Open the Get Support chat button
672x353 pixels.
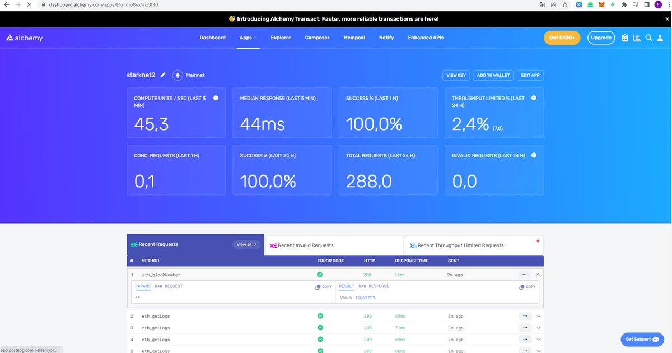coord(642,339)
